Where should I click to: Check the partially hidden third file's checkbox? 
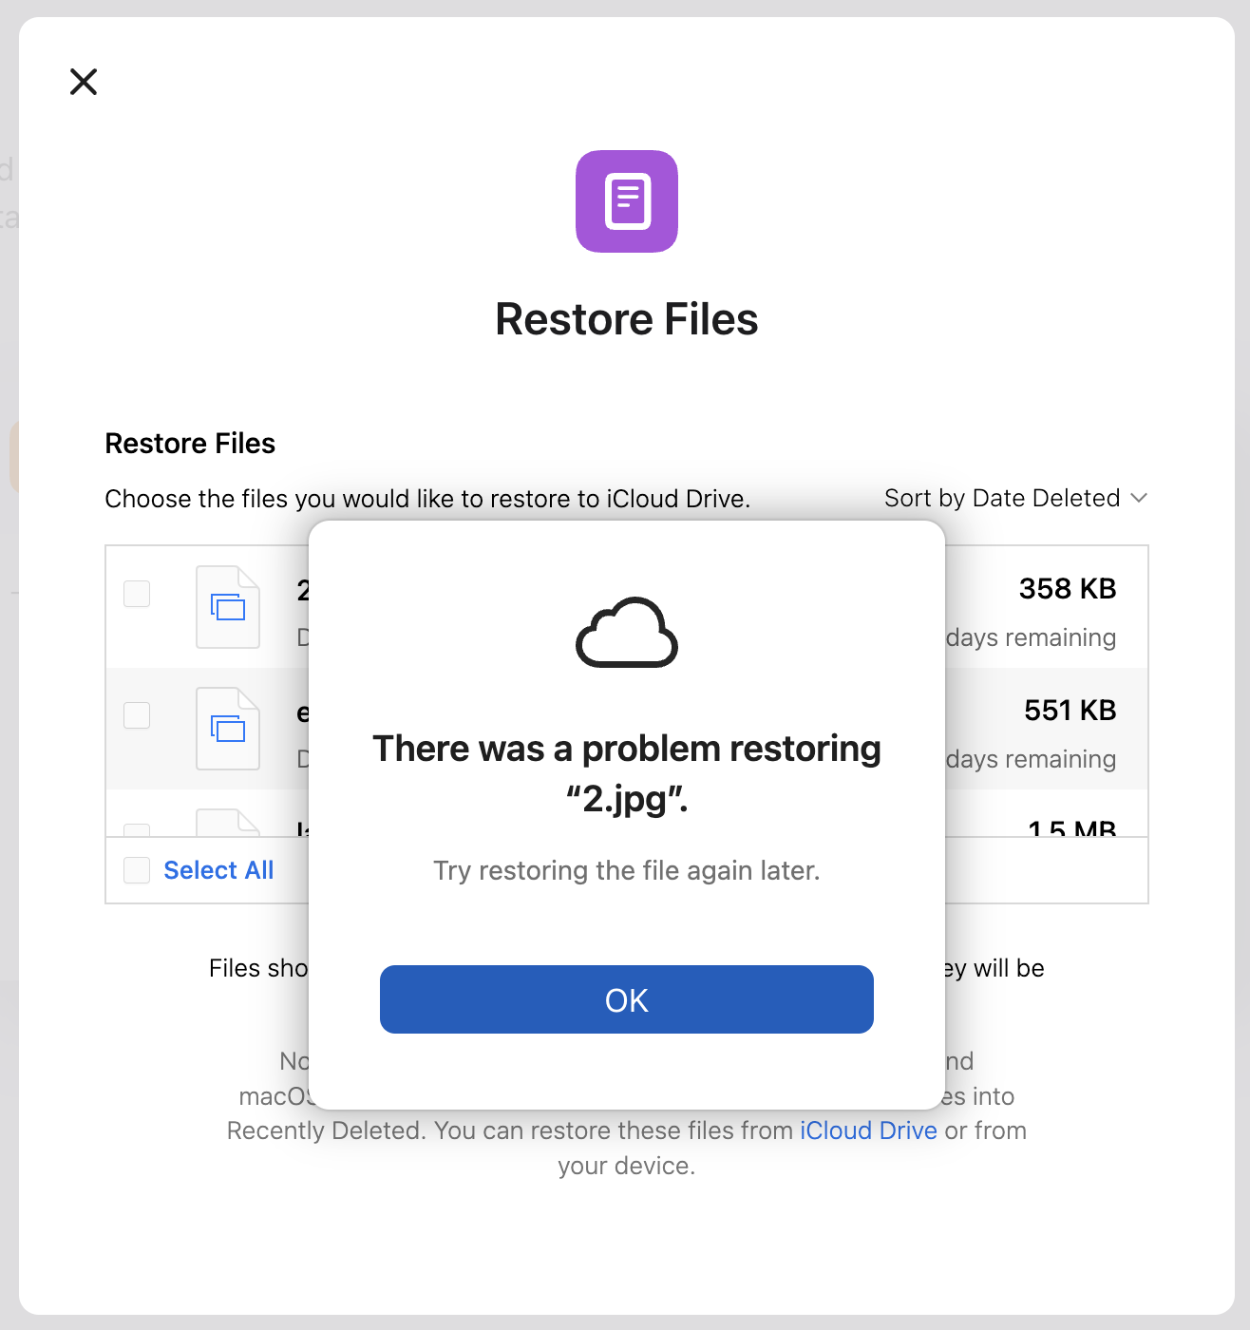pos(136,828)
